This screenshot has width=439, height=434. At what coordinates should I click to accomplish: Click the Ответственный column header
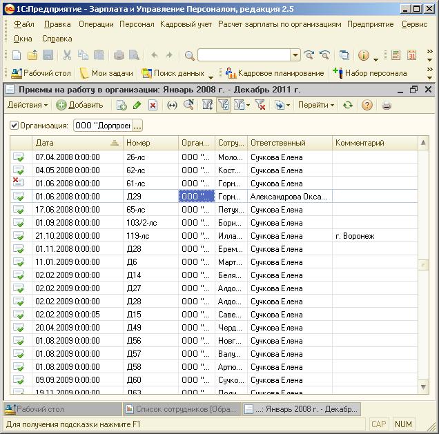click(x=290, y=143)
